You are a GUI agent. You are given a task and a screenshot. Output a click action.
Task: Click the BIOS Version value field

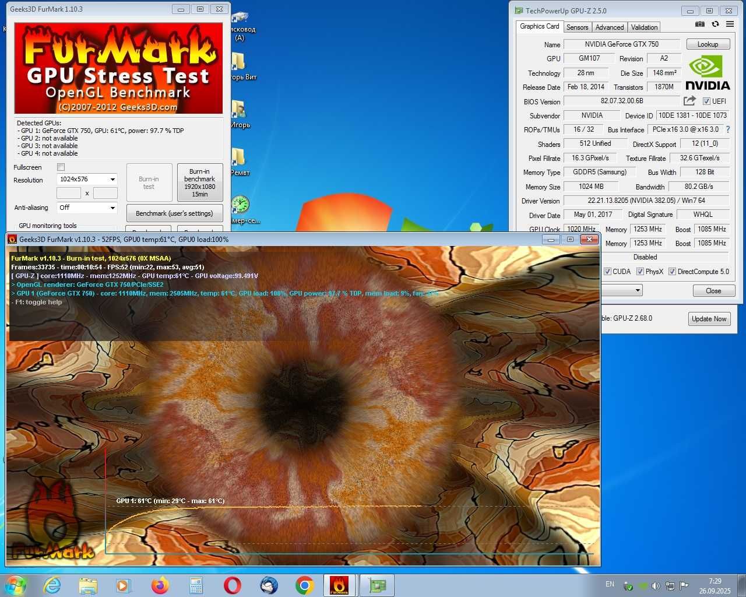click(621, 101)
